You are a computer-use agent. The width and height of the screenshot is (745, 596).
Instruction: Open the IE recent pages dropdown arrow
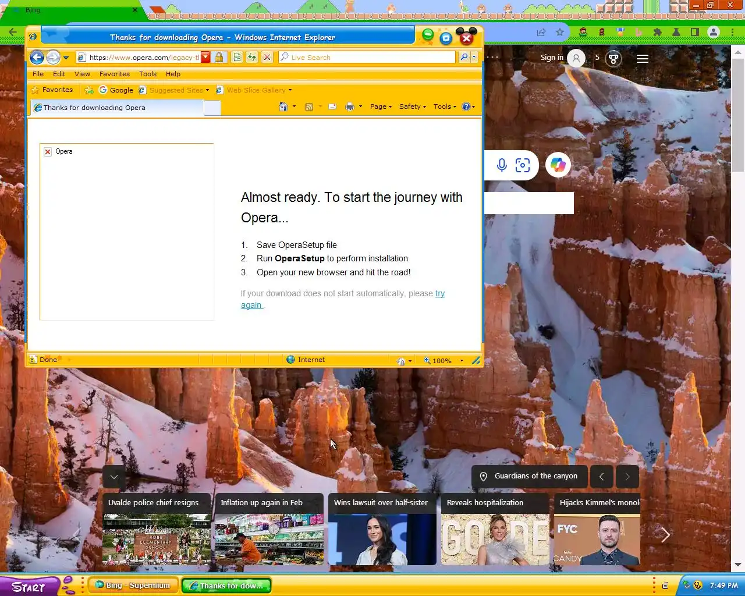pos(66,58)
